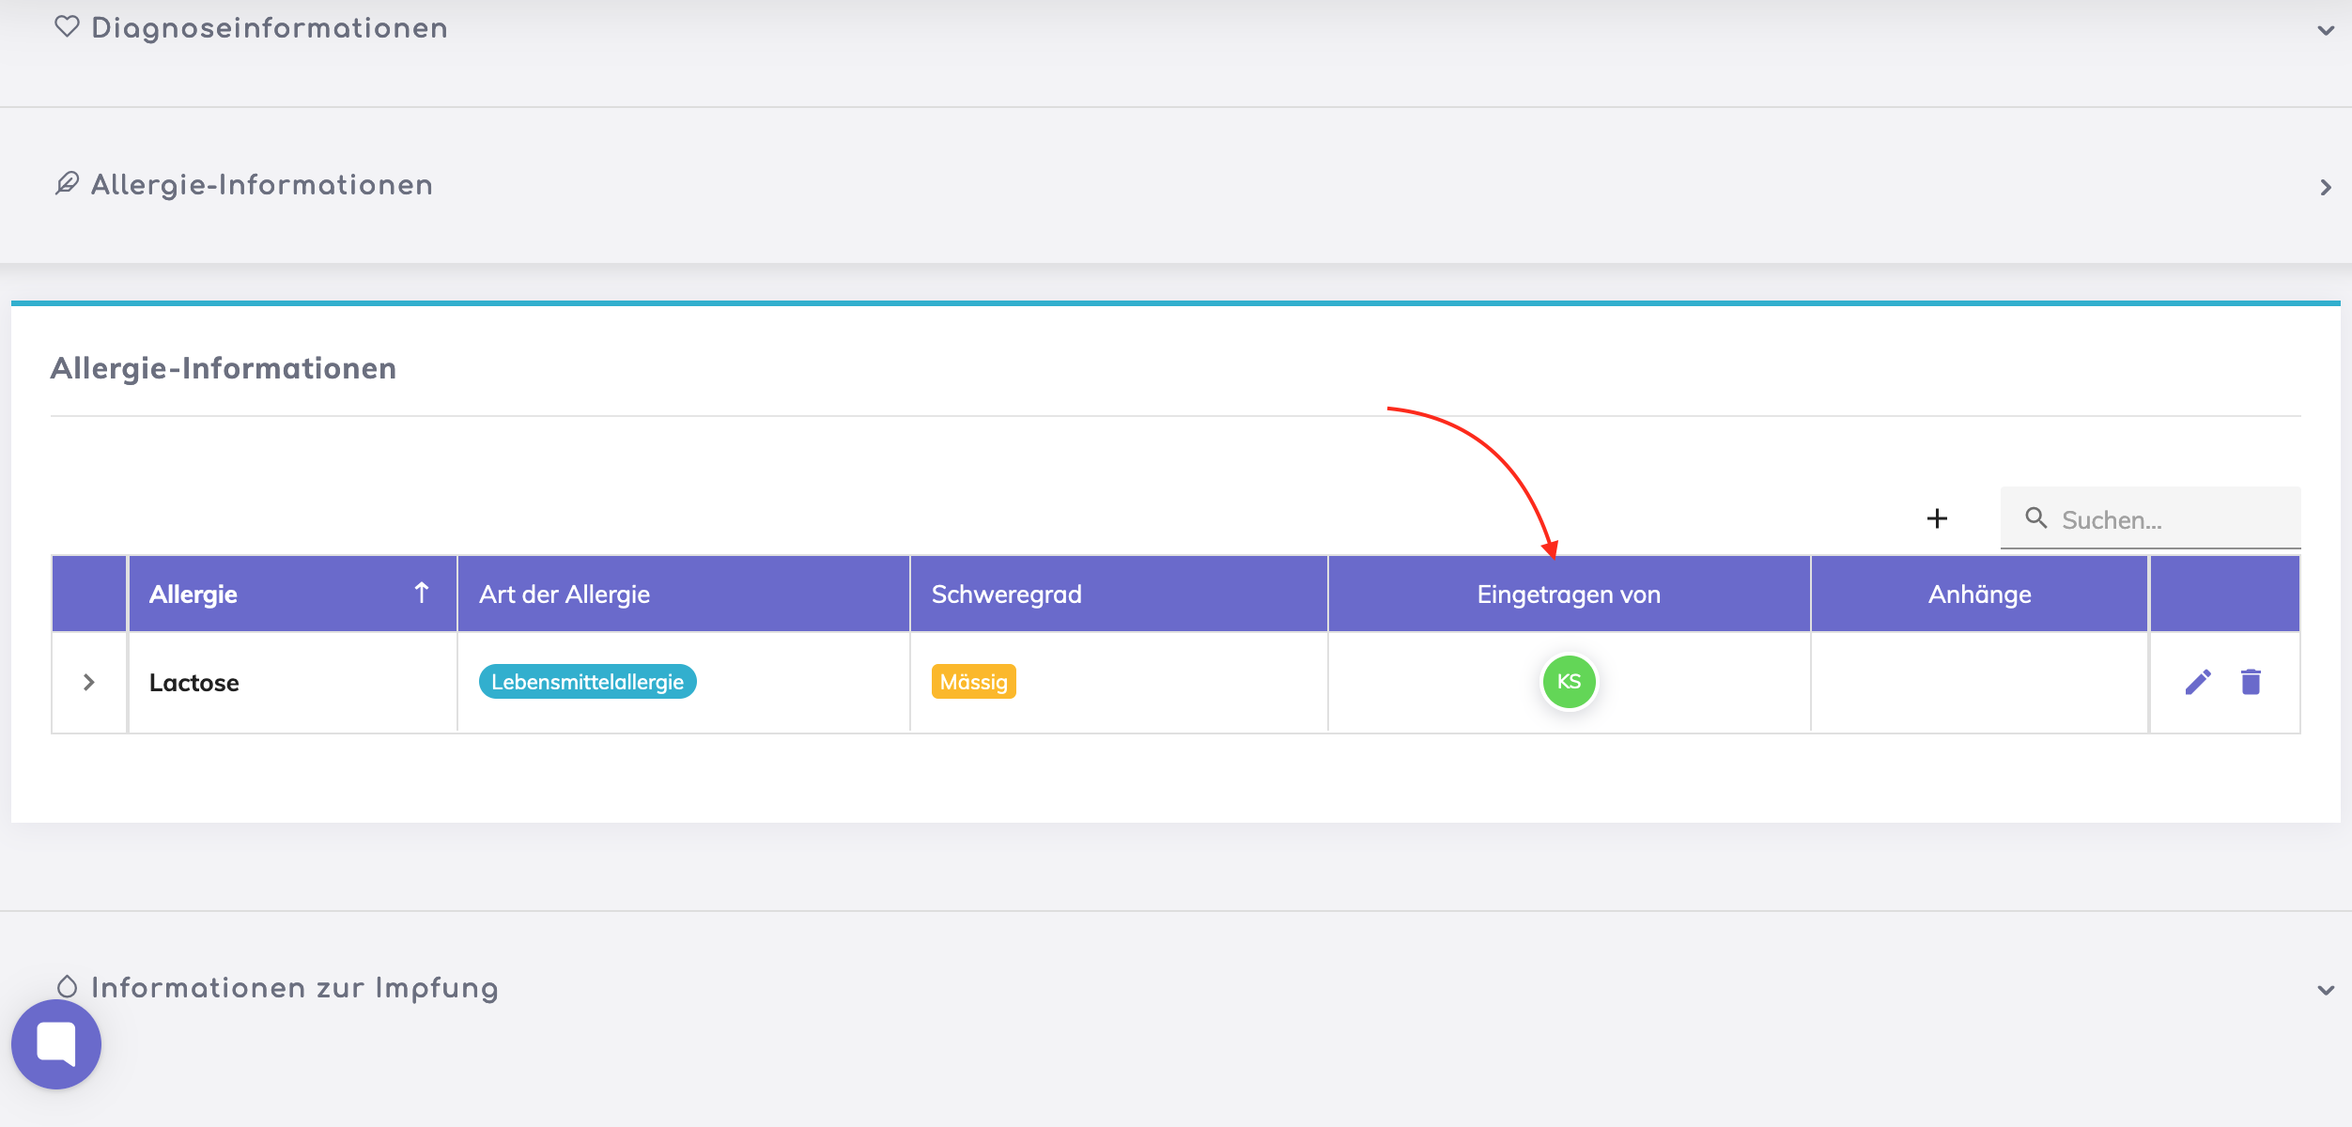Click the orange Mässig severity badge

point(973,682)
